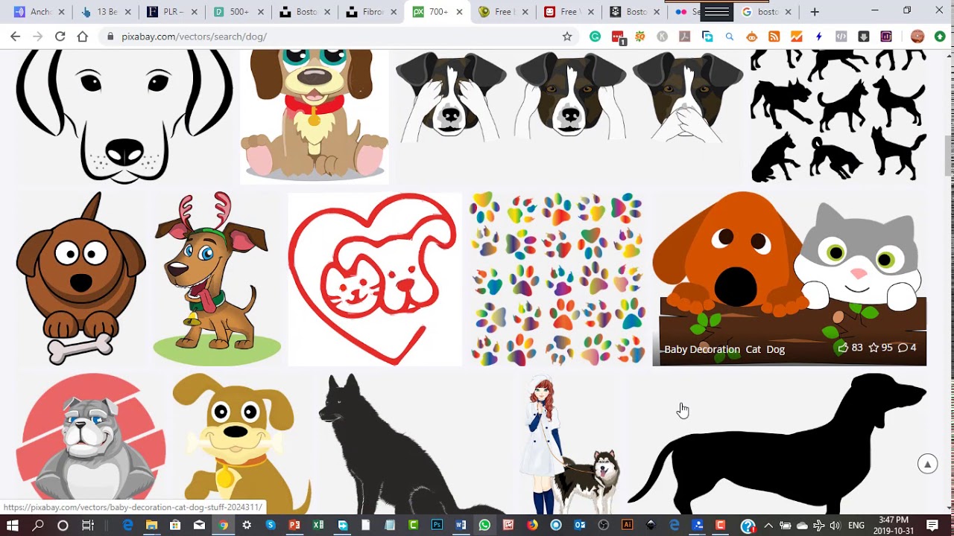Screen dimensions: 954x536
Task: Open a new browser tab
Action: (814, 12)
